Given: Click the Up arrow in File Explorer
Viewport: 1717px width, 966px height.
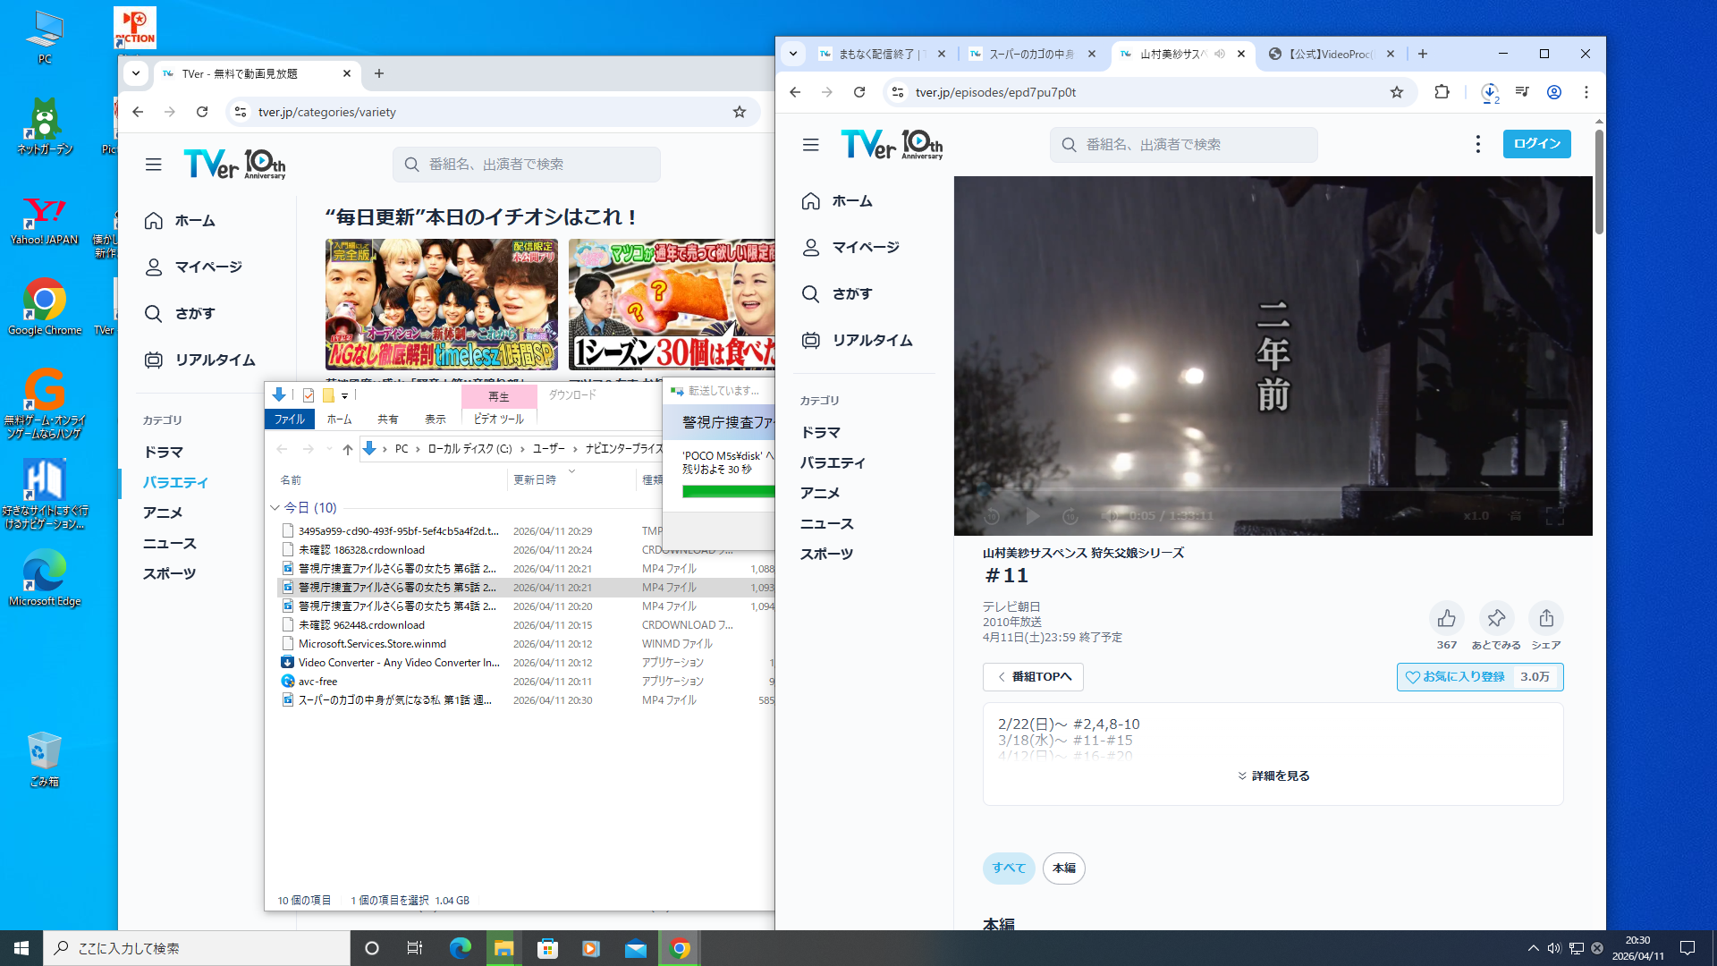Looking at the screenshot, I should coord(348,449).
